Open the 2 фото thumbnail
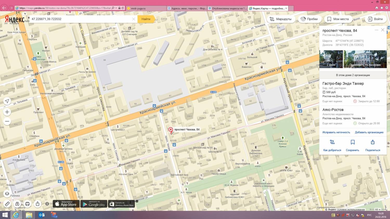 331,59
